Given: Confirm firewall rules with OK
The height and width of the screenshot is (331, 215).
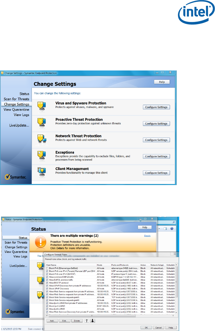Looking at the screenshot, I should click(146, 328).
